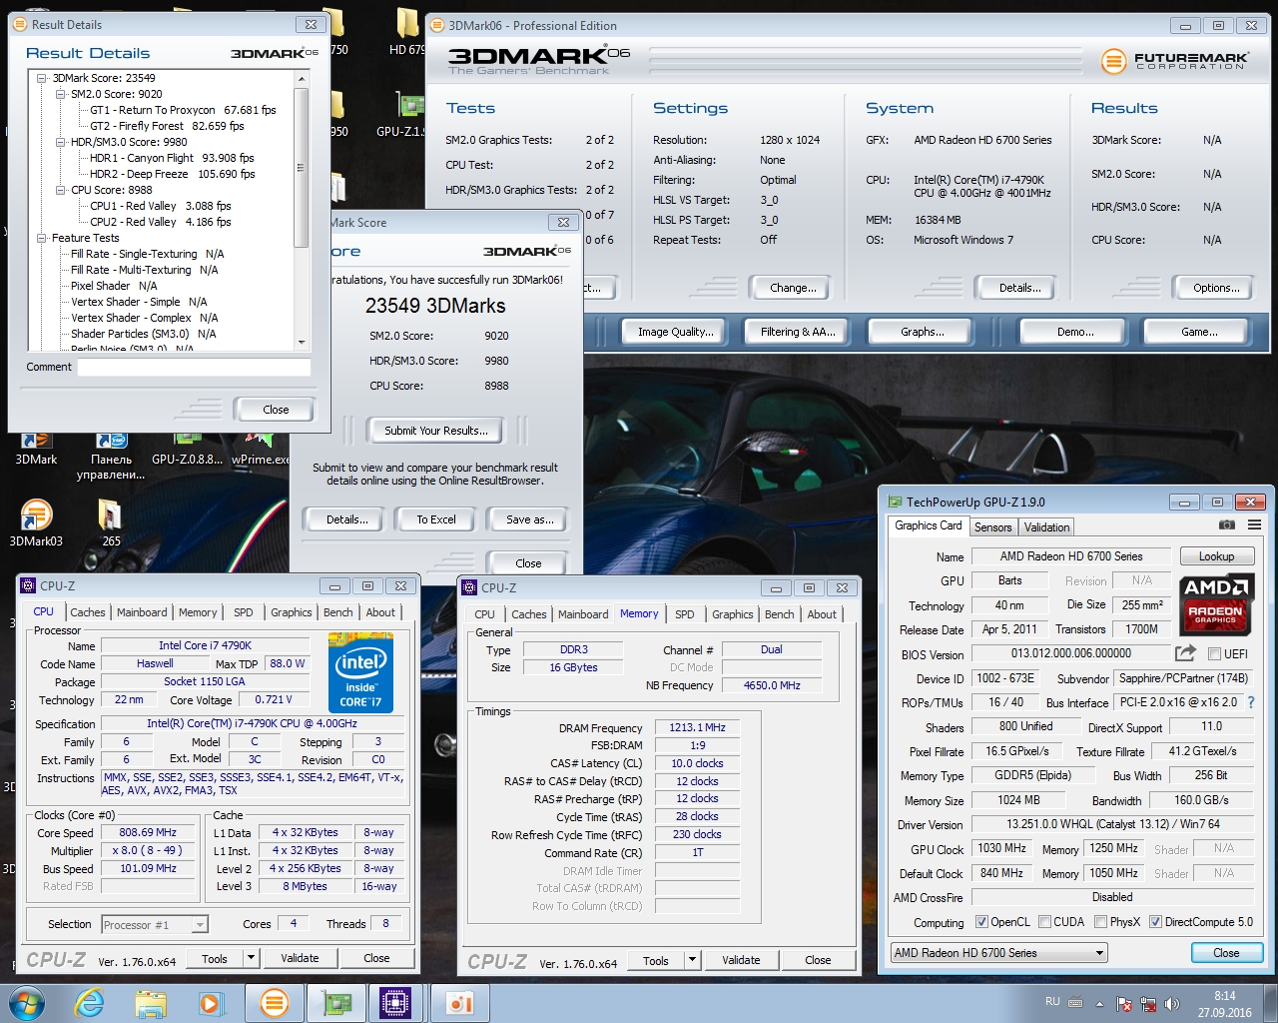Click the Comment input field
The width and height of the screenshot is (1278, 1023).
(194, 367)
